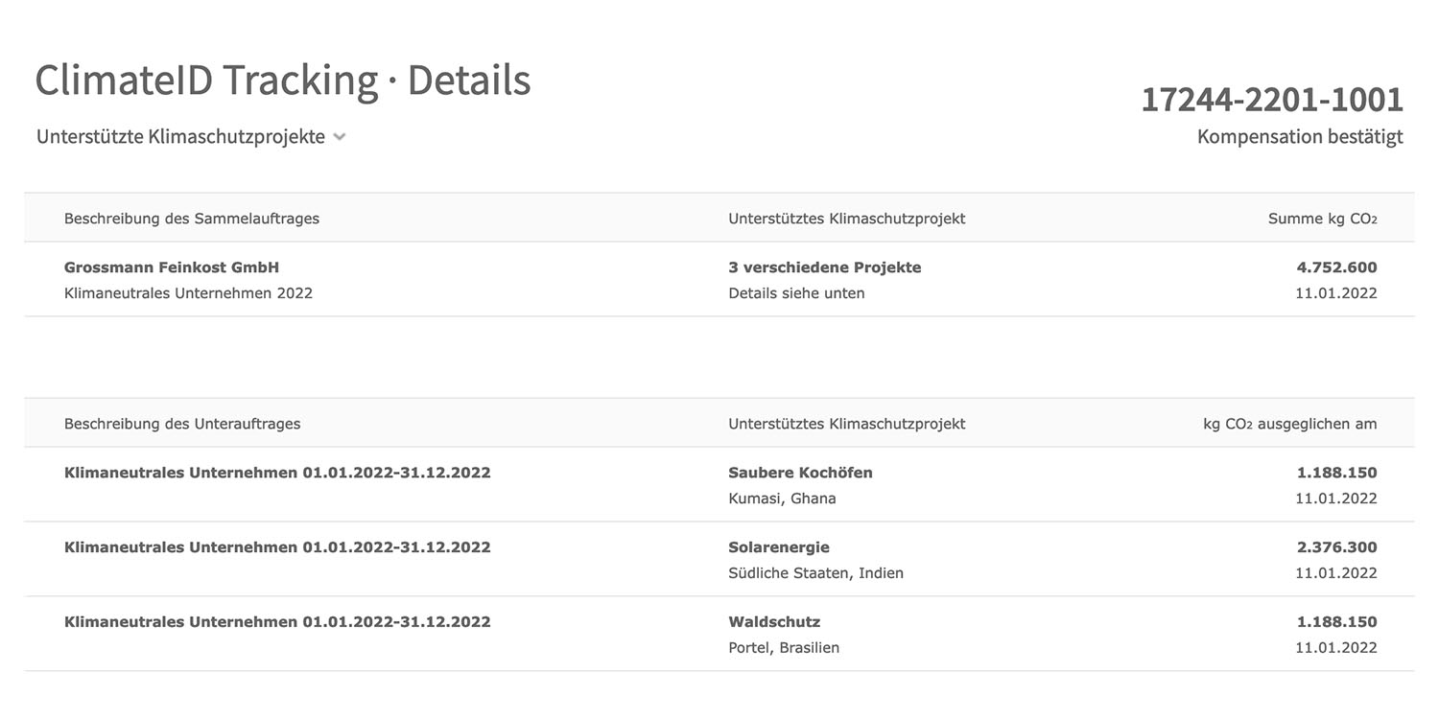
Task: Click Summe kg CO2 column header
Action: point(1322,219)
